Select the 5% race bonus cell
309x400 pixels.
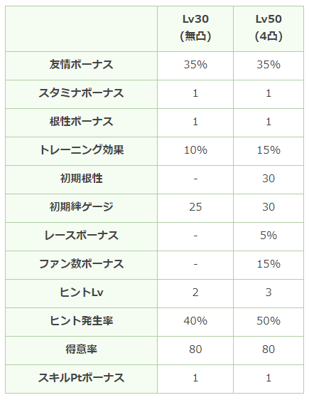pyautogui.click(x=269, y=236)
